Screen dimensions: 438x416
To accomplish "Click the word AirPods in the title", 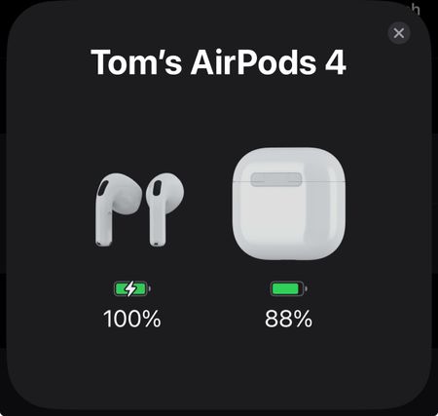I will coord(253,62).
